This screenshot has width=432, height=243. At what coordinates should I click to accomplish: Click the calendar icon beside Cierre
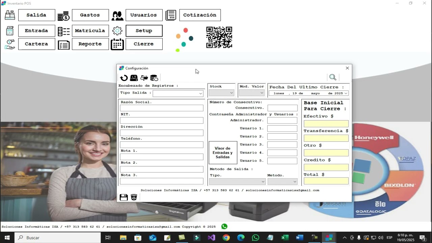[117, 44]
